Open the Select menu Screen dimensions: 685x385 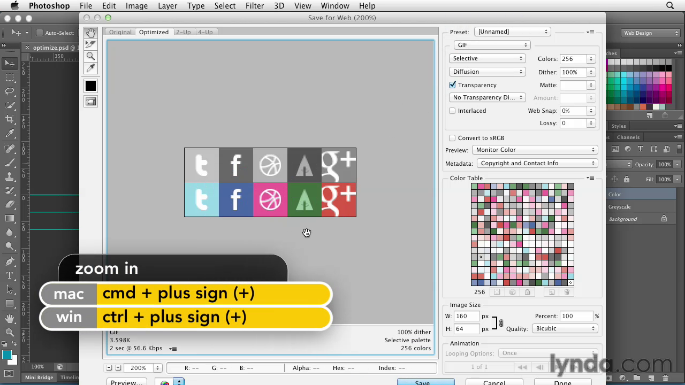pos(225,6)
